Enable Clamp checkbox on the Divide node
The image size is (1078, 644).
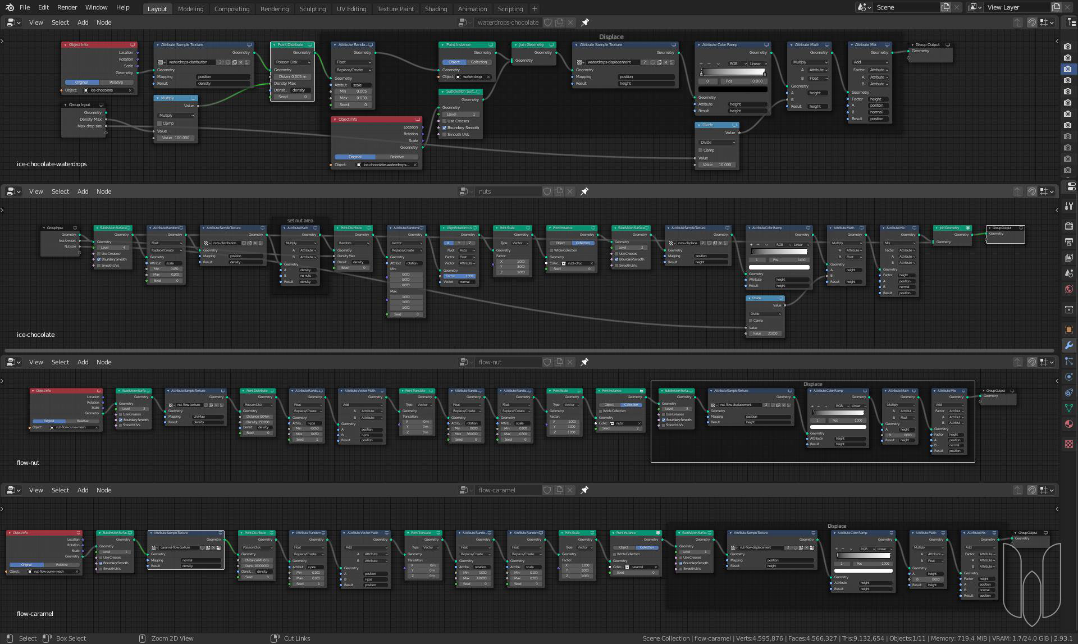point(701,150)
